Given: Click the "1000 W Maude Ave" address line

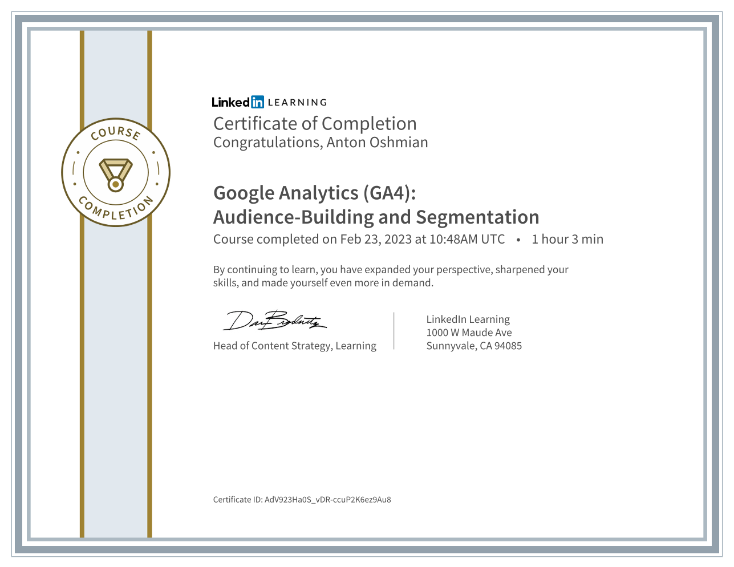Looking at the screenshot, I should pyautogui.click(x=469, y=333).
